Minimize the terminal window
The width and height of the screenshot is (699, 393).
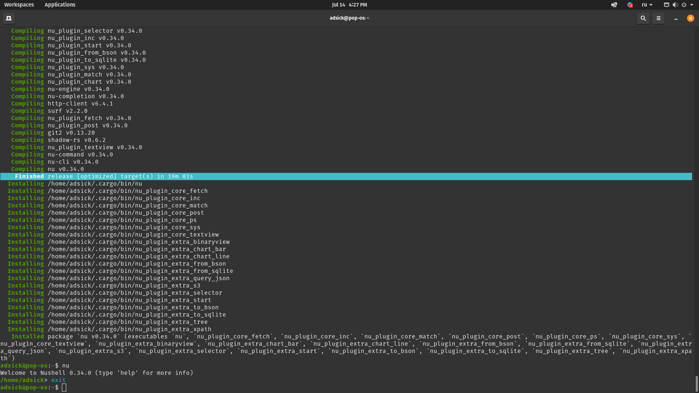676,18
